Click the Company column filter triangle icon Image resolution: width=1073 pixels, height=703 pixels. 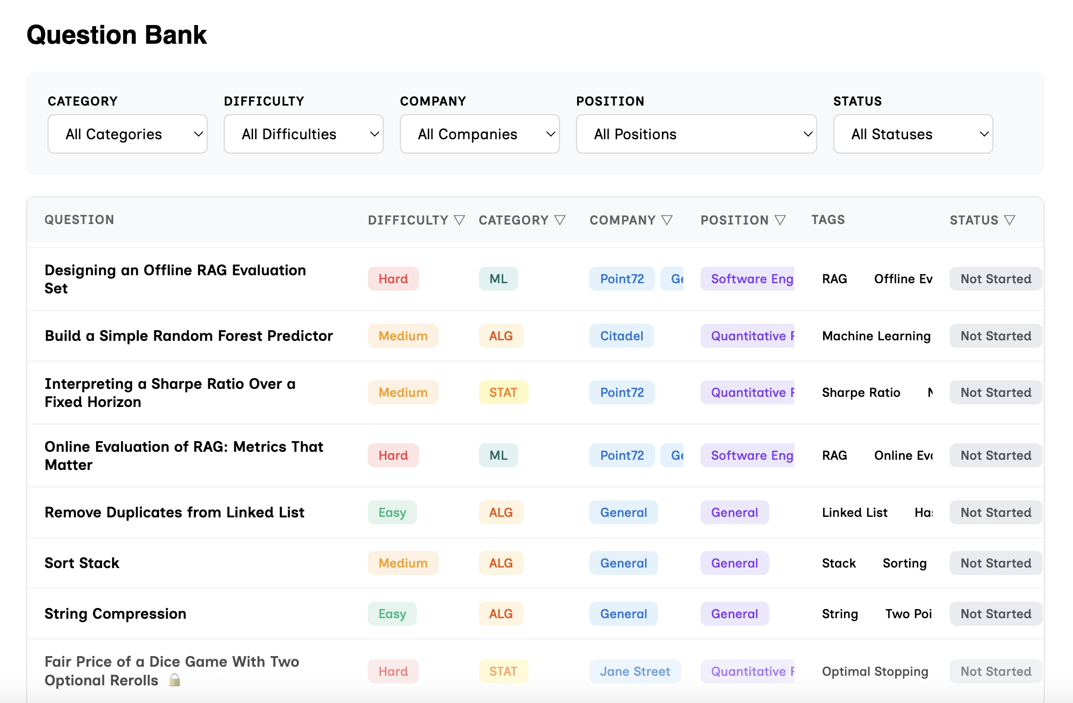tap(667, 220)
